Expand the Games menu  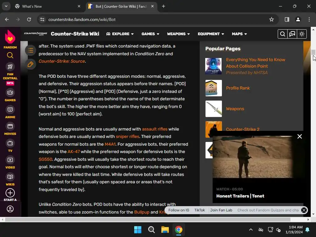150,34
